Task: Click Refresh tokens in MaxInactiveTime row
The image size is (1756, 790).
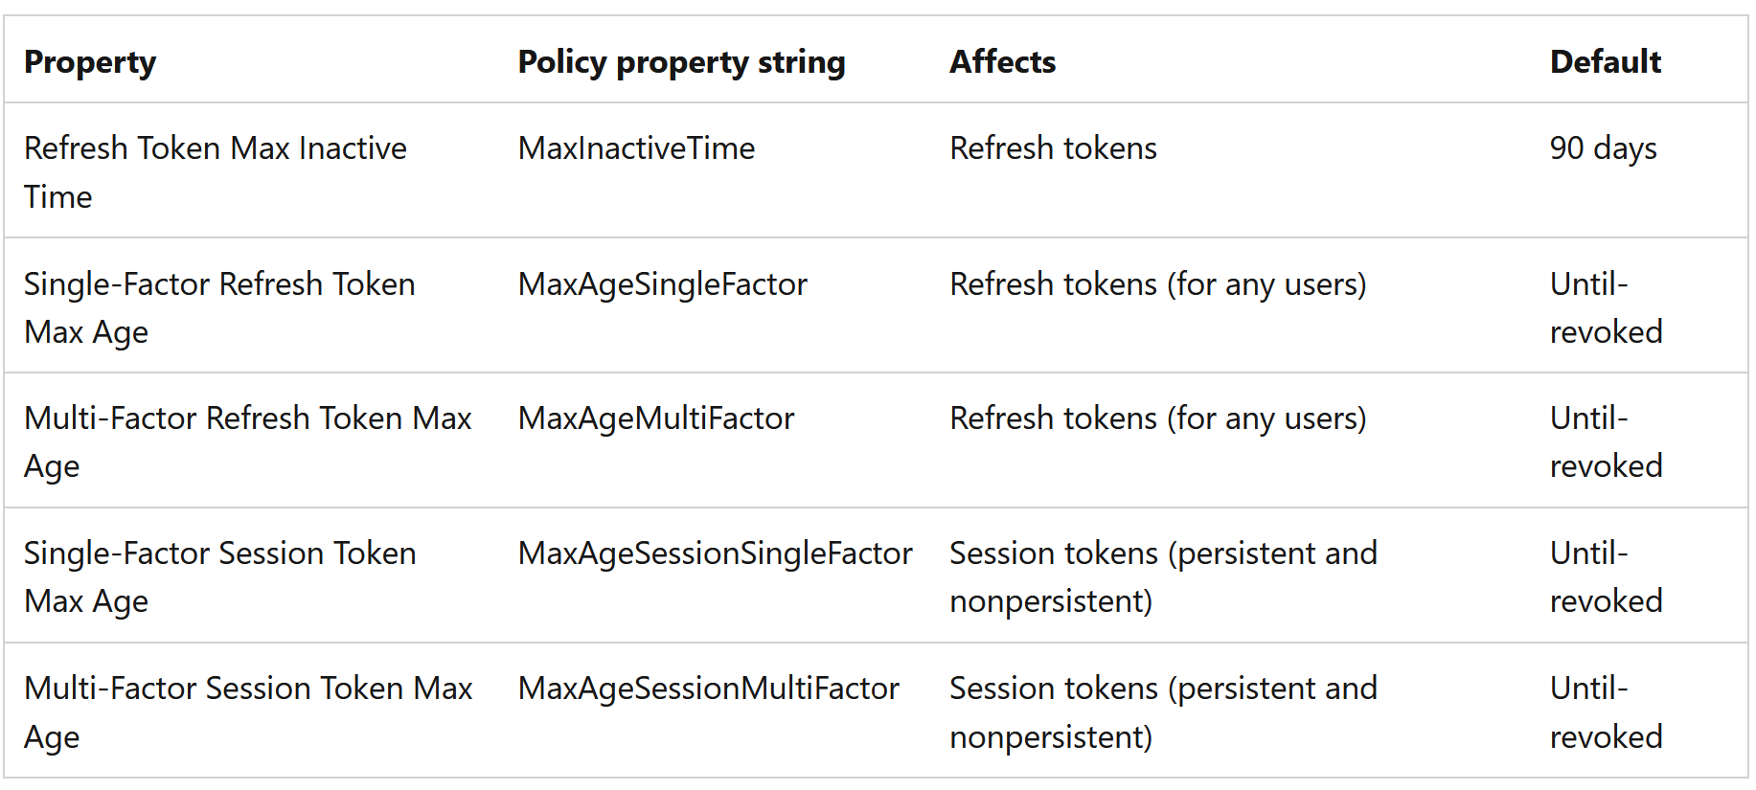Action: click(x=1053, y=148)
